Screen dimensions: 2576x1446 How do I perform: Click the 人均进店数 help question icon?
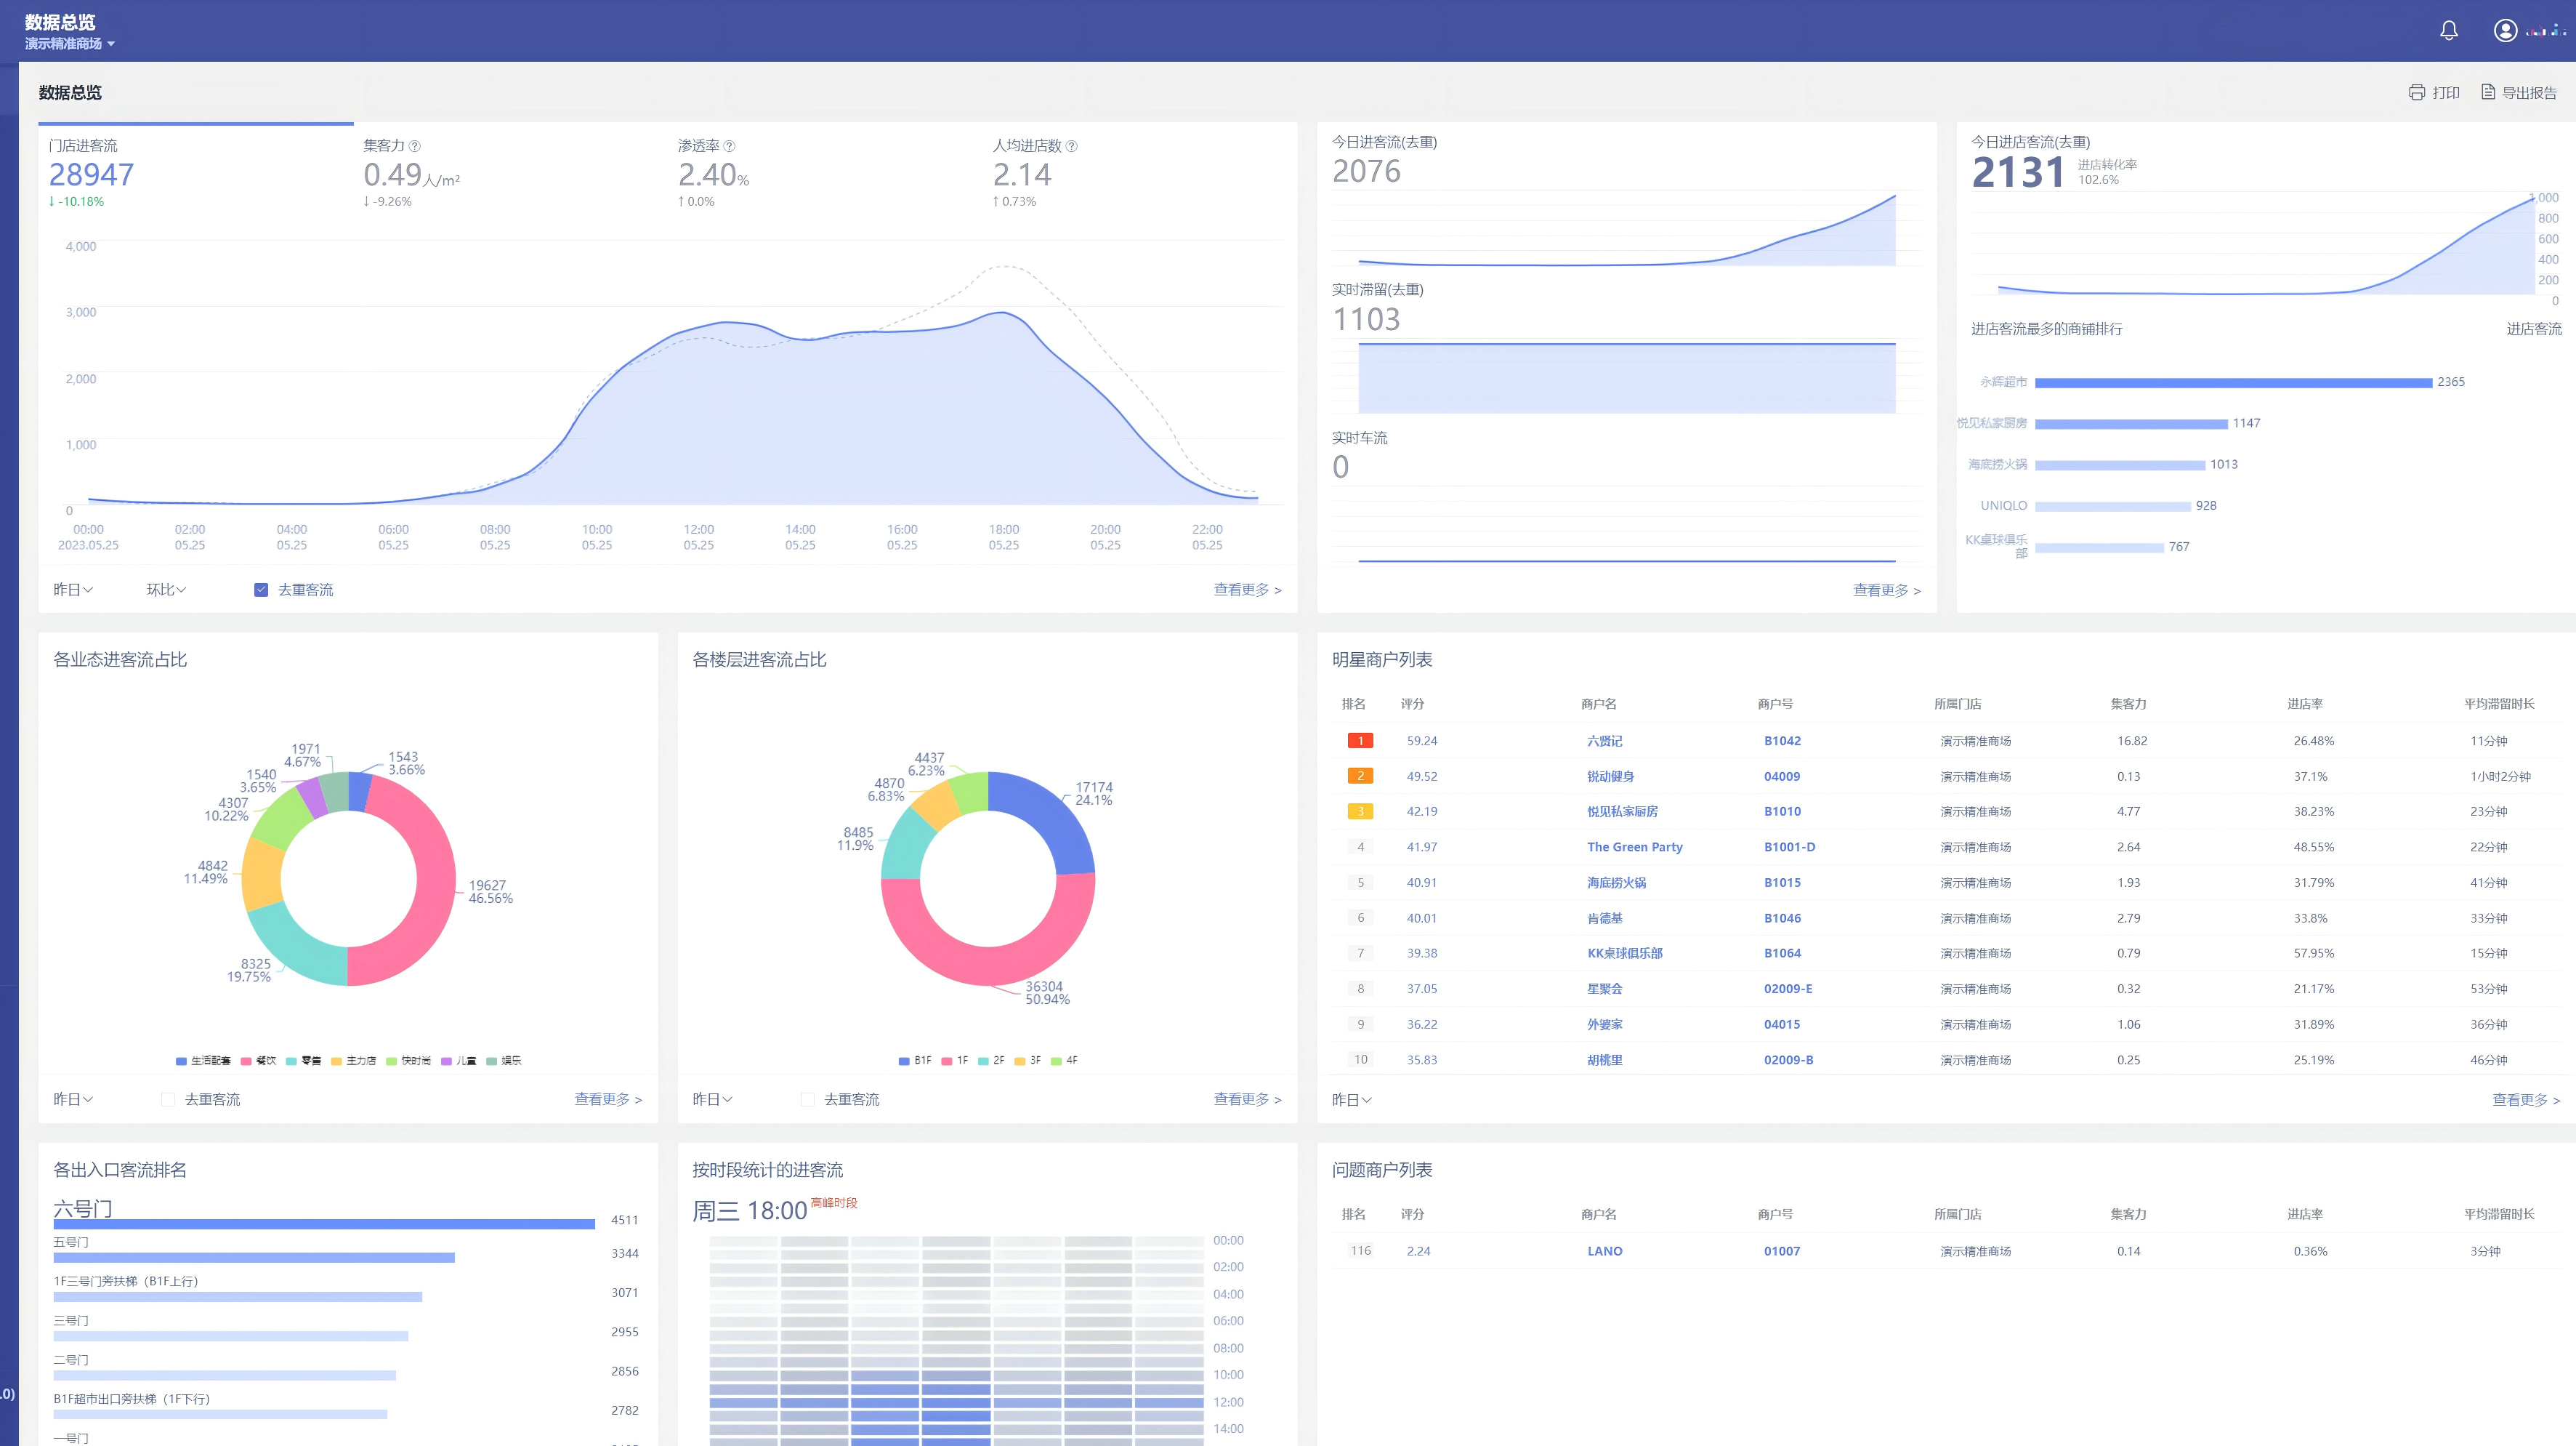click(1071, 146)
